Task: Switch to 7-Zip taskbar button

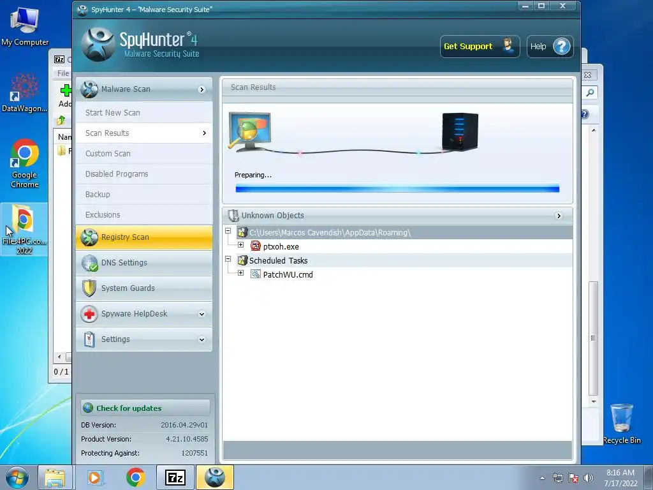Action: tap(175, 477)
